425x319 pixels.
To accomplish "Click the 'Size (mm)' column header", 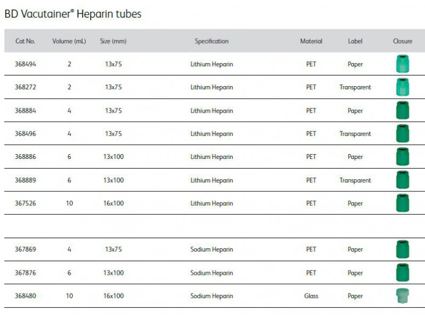I will coord(113,41).
